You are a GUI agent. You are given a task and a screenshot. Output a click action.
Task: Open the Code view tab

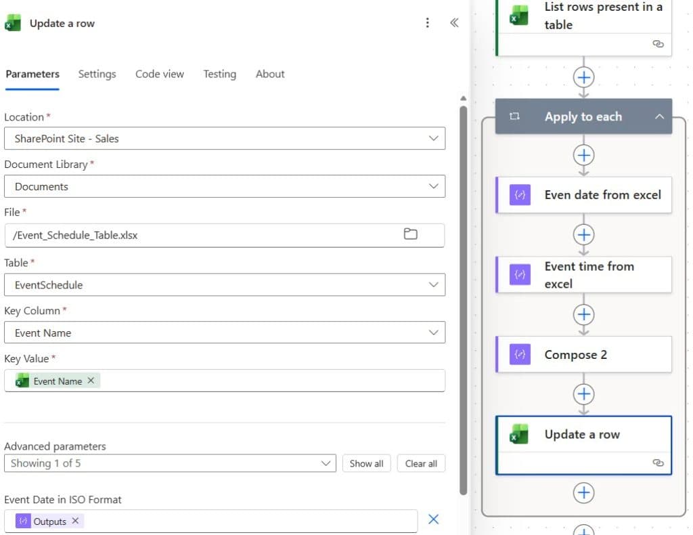[160, 74]
